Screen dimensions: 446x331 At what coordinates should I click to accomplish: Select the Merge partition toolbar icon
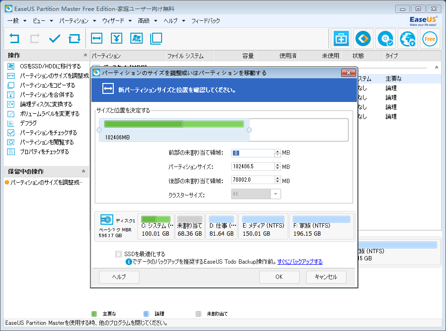(x=117, y=38)
